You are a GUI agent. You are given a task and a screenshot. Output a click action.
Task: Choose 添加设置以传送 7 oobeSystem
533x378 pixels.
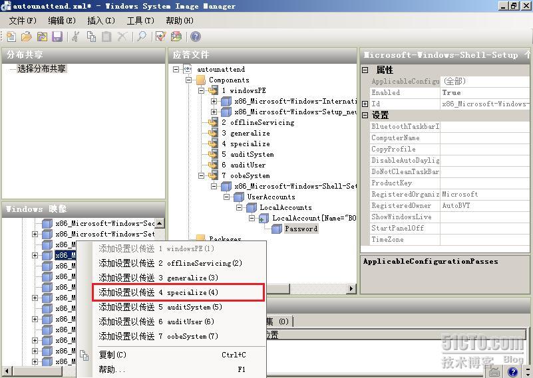click(x=171, y=336)
